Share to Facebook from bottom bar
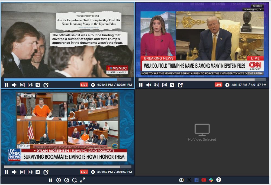This screenshot has width=271, height=185. [196, 180]
